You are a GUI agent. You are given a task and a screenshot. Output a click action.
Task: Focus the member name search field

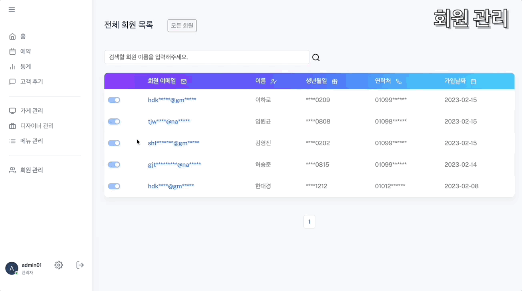[207, 57]
